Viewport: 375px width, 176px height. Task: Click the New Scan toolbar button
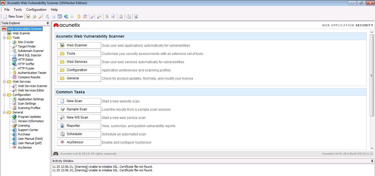(x=13, y=16)
